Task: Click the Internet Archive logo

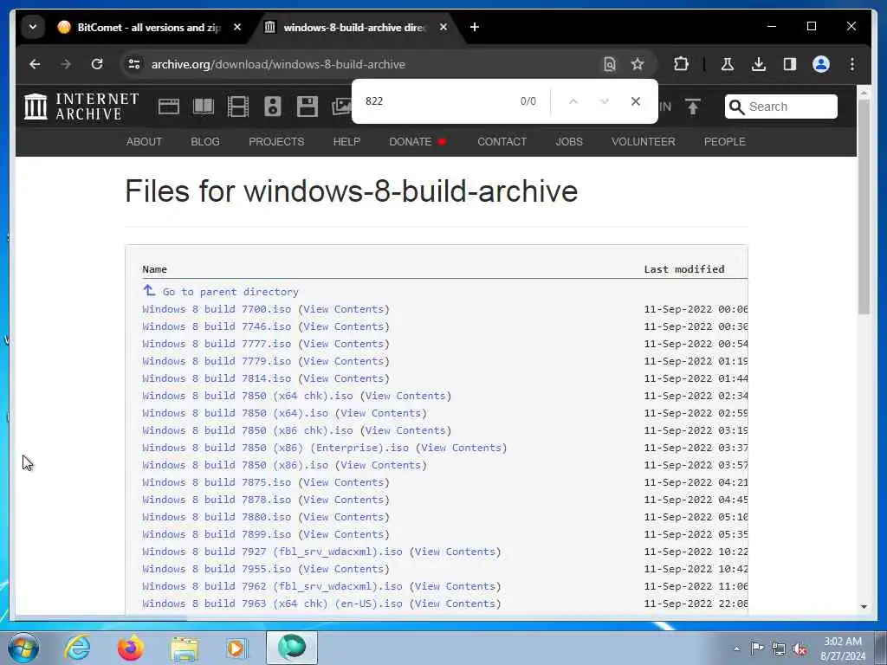Action: 81,107
